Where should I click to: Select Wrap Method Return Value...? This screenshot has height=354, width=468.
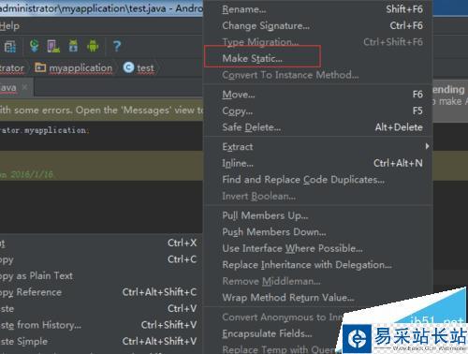pyautogui.click(x=317, y=298)
